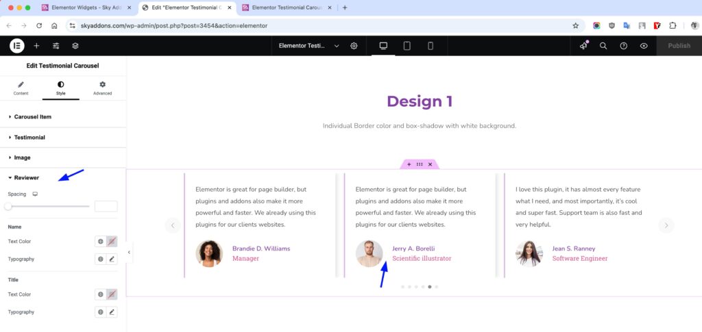Delete the container with the X handle

(x=431, y=164)
